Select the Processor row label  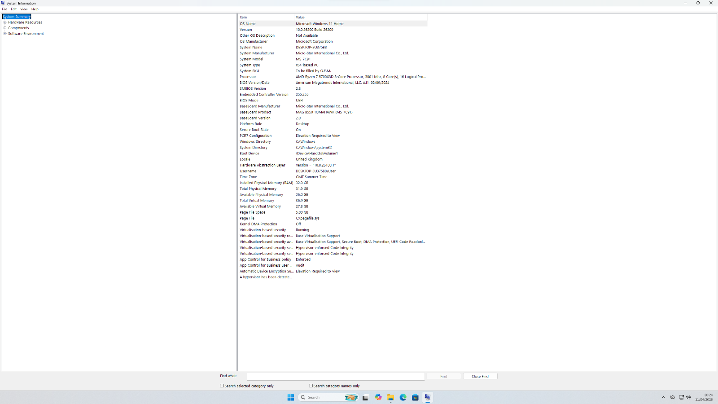[248, 77]
